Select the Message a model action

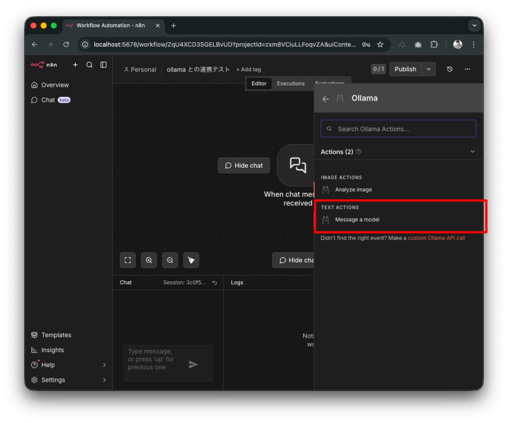click(x=357, y=220)
